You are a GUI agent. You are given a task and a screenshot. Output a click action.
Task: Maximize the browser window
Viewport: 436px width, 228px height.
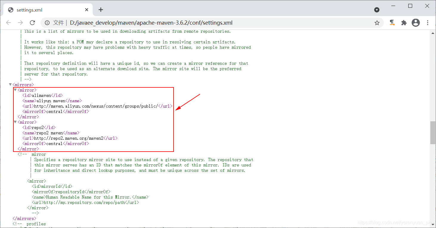pyautogui.click(x=410, y=6)
